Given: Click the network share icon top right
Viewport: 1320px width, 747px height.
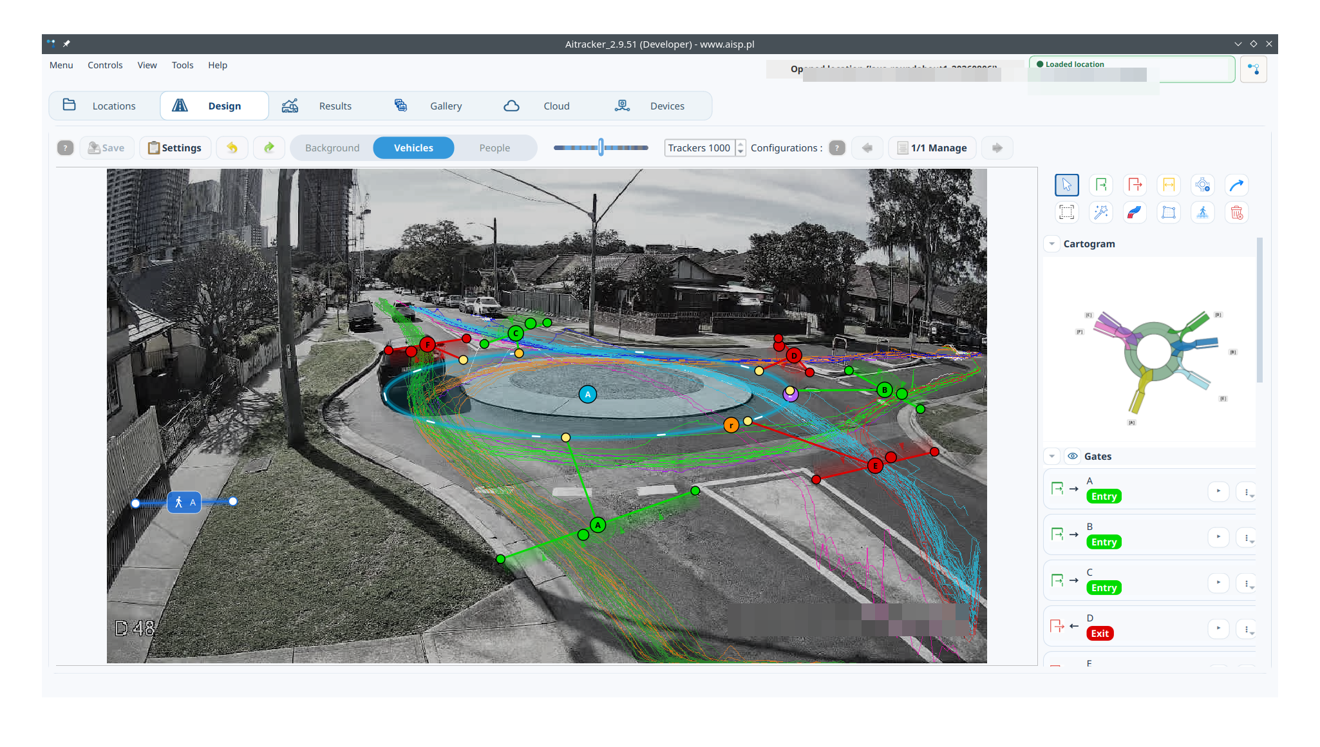Looking at the screenshot, I should (1254, 69).
